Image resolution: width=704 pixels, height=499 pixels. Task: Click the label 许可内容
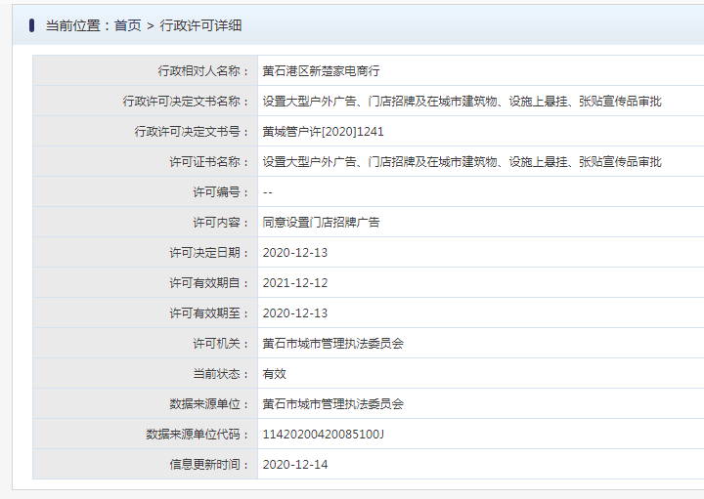click(x=216, y=223)
